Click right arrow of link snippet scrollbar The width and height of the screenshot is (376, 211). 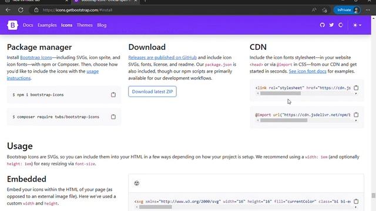(356, 94)
